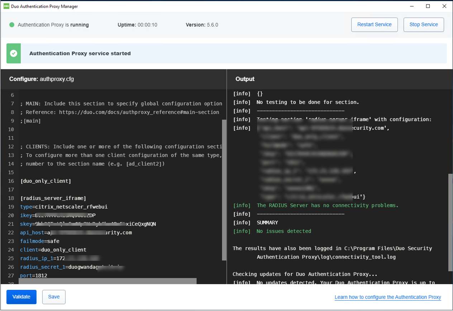
Task: Click line 14 comment about section name
Action: click(93, 164)
